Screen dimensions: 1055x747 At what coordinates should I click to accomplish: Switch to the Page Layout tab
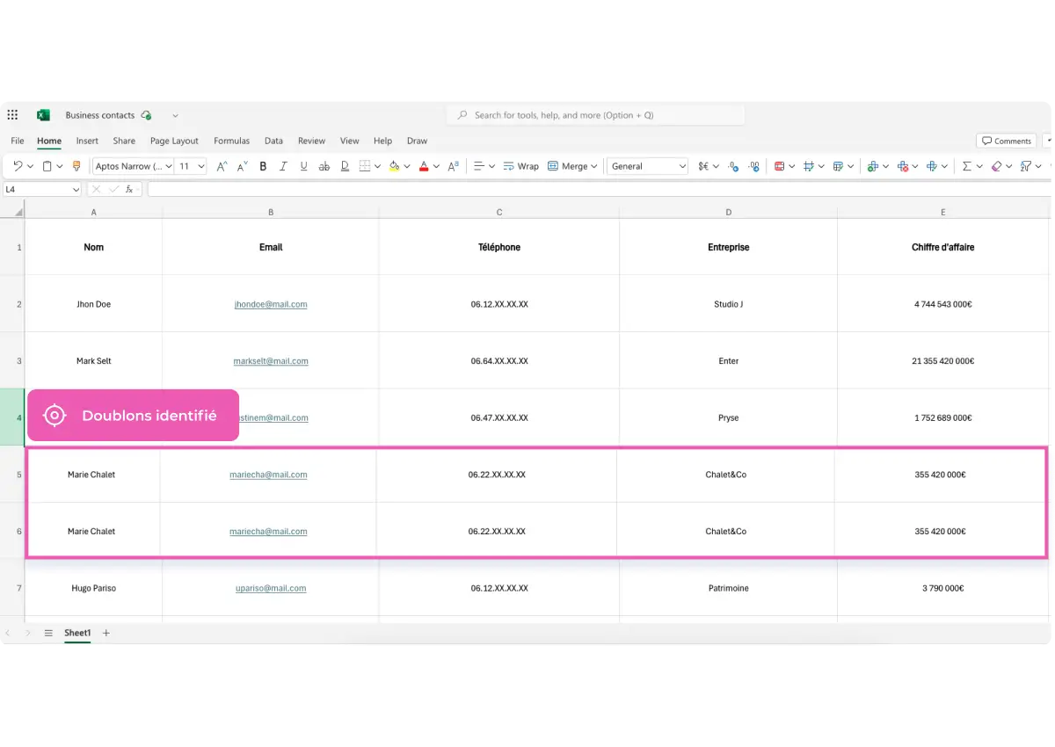[174, 141]
